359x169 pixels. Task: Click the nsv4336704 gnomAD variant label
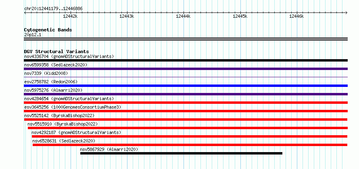coord(69,56)
